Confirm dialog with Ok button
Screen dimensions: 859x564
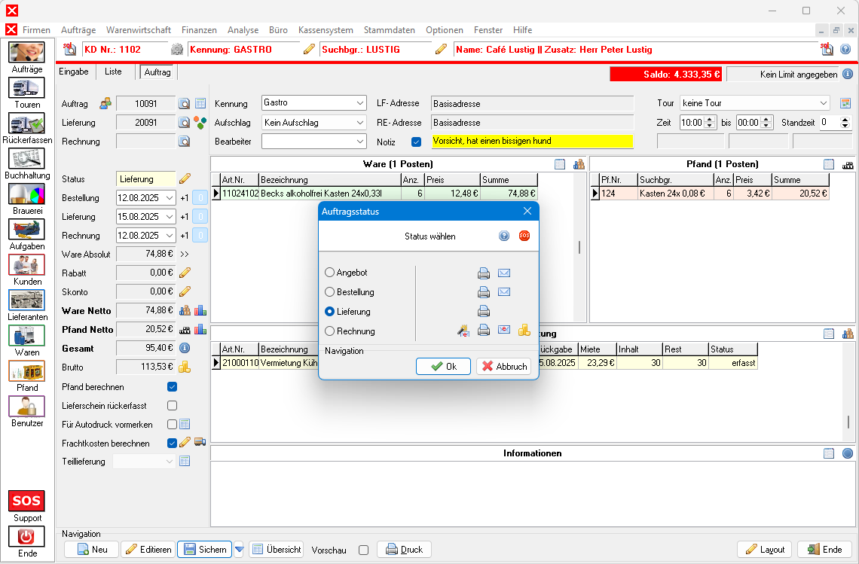(x=443, y=367)
